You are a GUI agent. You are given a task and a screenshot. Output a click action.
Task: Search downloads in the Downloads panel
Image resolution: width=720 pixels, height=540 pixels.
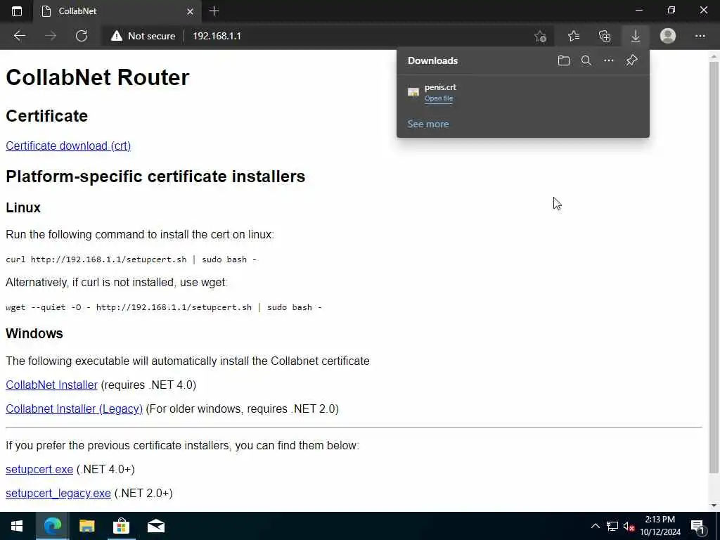[586, 60]
